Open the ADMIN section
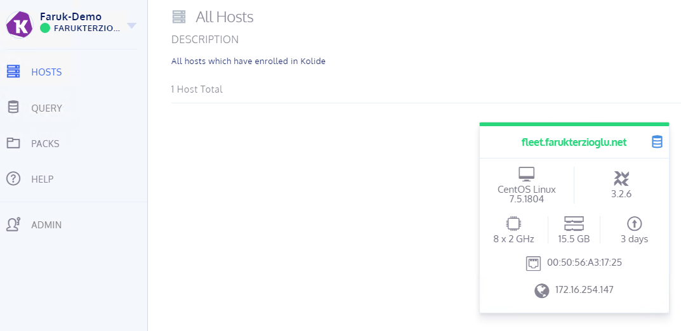This screenshot has height=331, width=681. pos(46,225)
